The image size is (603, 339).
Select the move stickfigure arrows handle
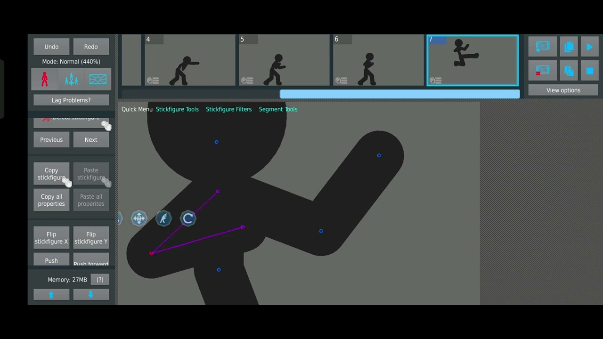pyautogui.click(x=139, y=218)
